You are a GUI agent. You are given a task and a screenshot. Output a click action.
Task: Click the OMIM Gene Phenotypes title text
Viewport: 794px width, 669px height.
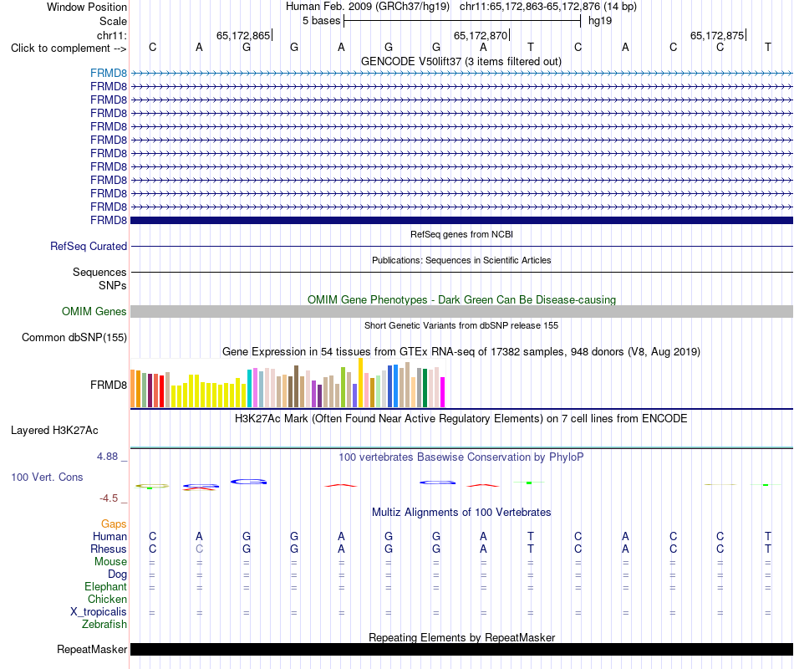tap(461, 299)
